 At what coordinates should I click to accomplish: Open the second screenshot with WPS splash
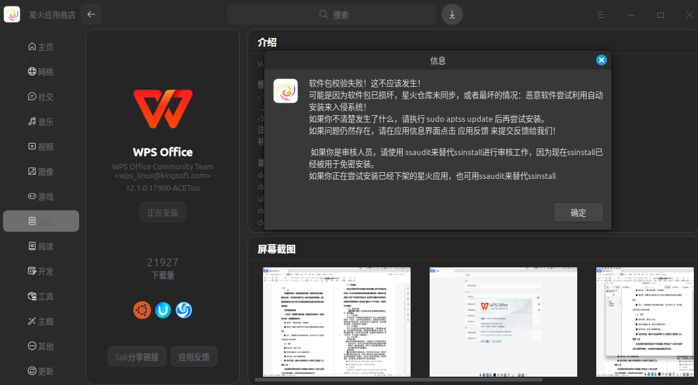coord(503,322)
